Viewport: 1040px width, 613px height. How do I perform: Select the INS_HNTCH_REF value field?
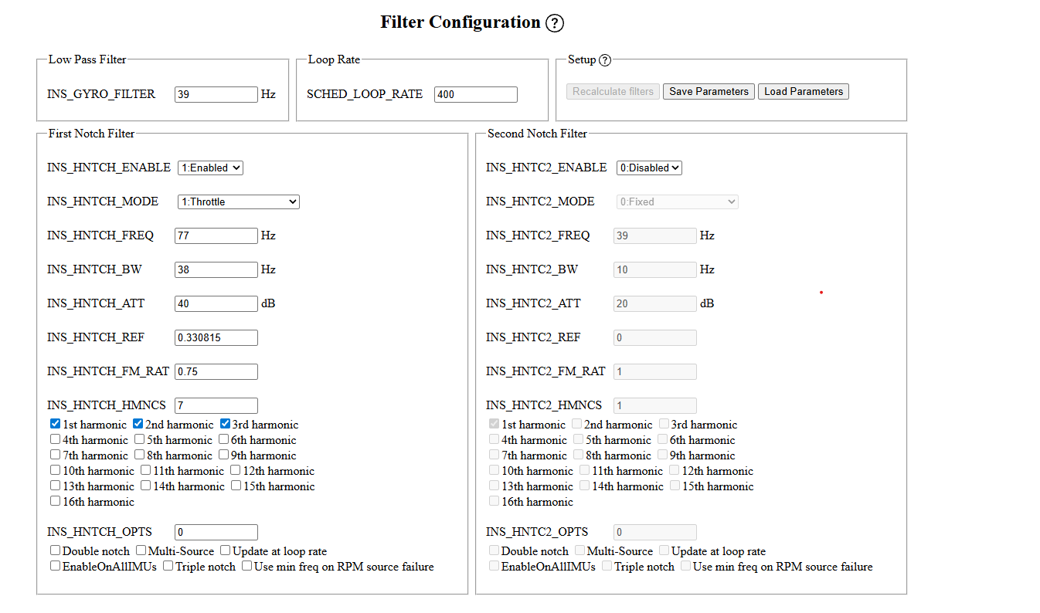216,337
